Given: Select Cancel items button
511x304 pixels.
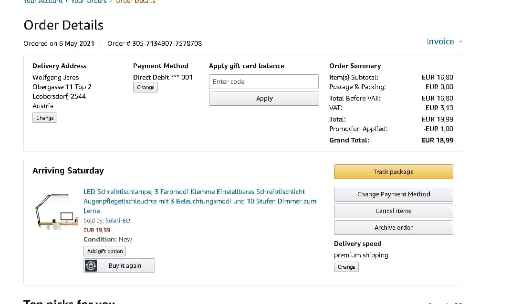Looking at the screenshot, I should (393, 211).
